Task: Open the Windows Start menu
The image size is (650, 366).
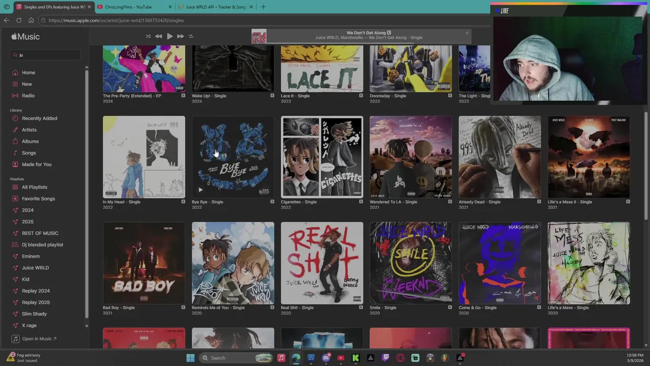Action: pos(190,358)
